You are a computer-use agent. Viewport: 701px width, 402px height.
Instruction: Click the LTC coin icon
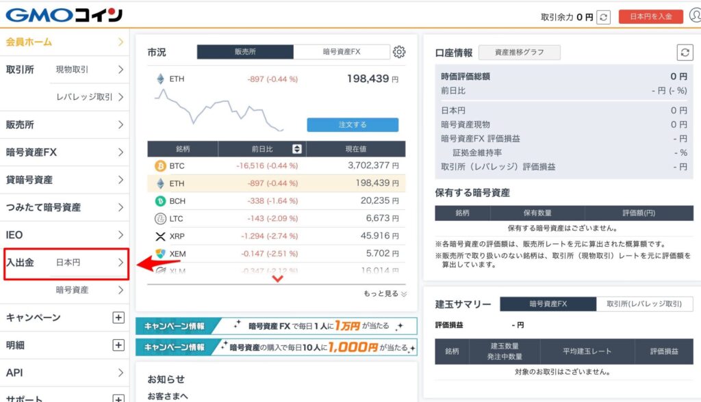[160, 218]
